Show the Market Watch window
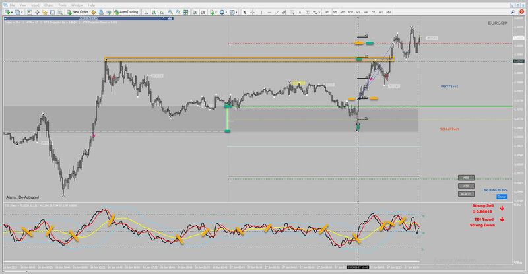This screenshot has height=274, width=528. click(x=29, y=12)
